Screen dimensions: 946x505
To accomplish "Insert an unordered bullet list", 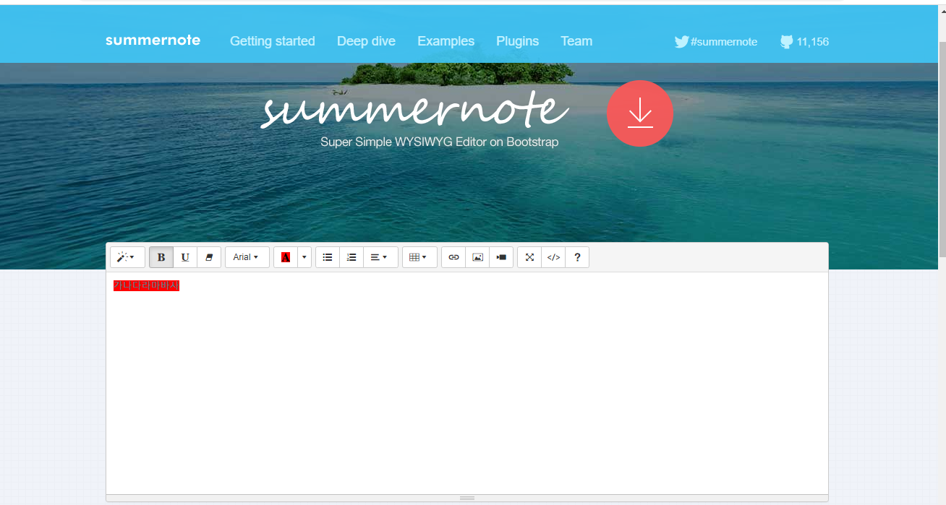I will 328,257.
